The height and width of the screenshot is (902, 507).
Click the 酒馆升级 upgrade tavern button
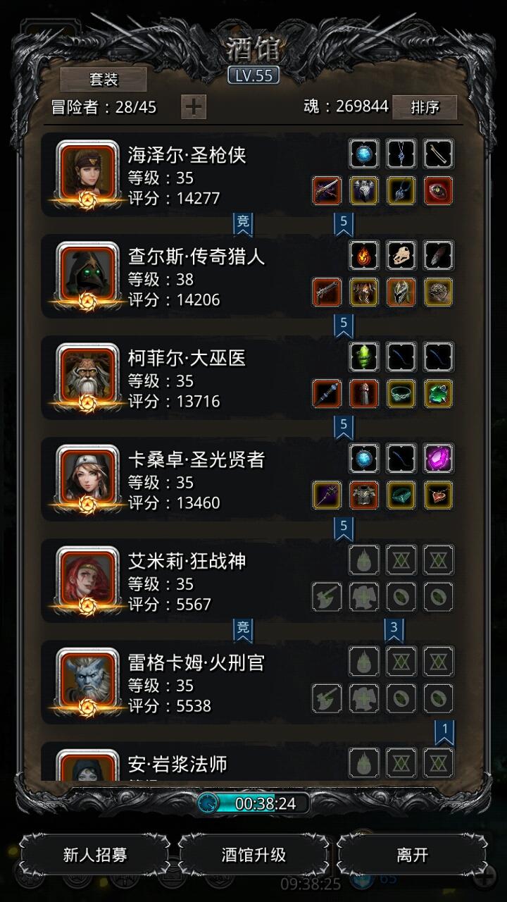coord(254,855)
